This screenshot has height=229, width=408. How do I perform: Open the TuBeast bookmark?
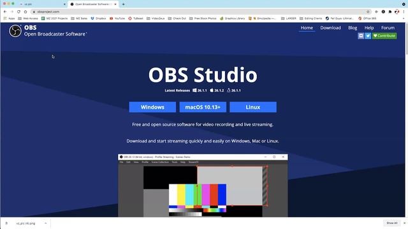click(136, 18)
